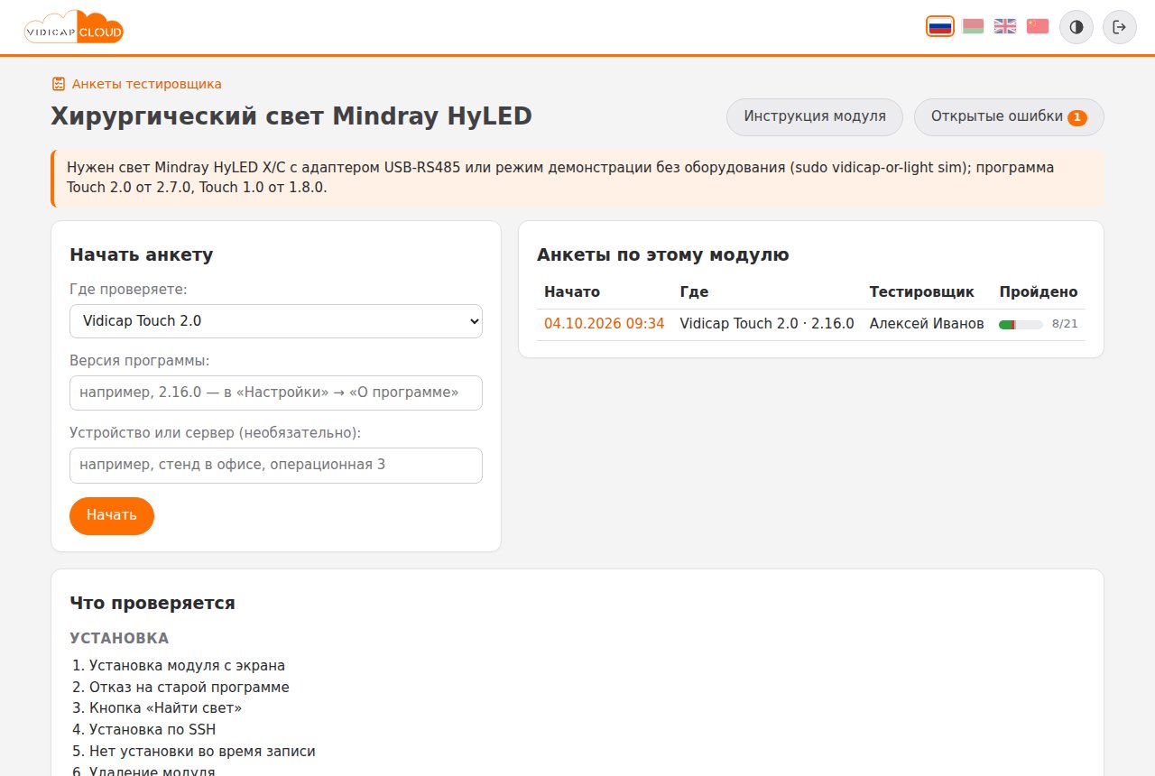Click the «Начать» button

(x=112, y=515)
